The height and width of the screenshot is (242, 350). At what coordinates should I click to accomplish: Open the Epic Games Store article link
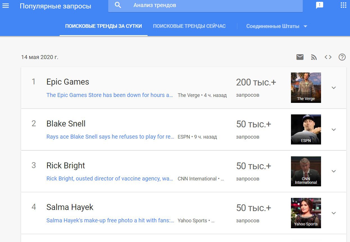coord(110,95)
